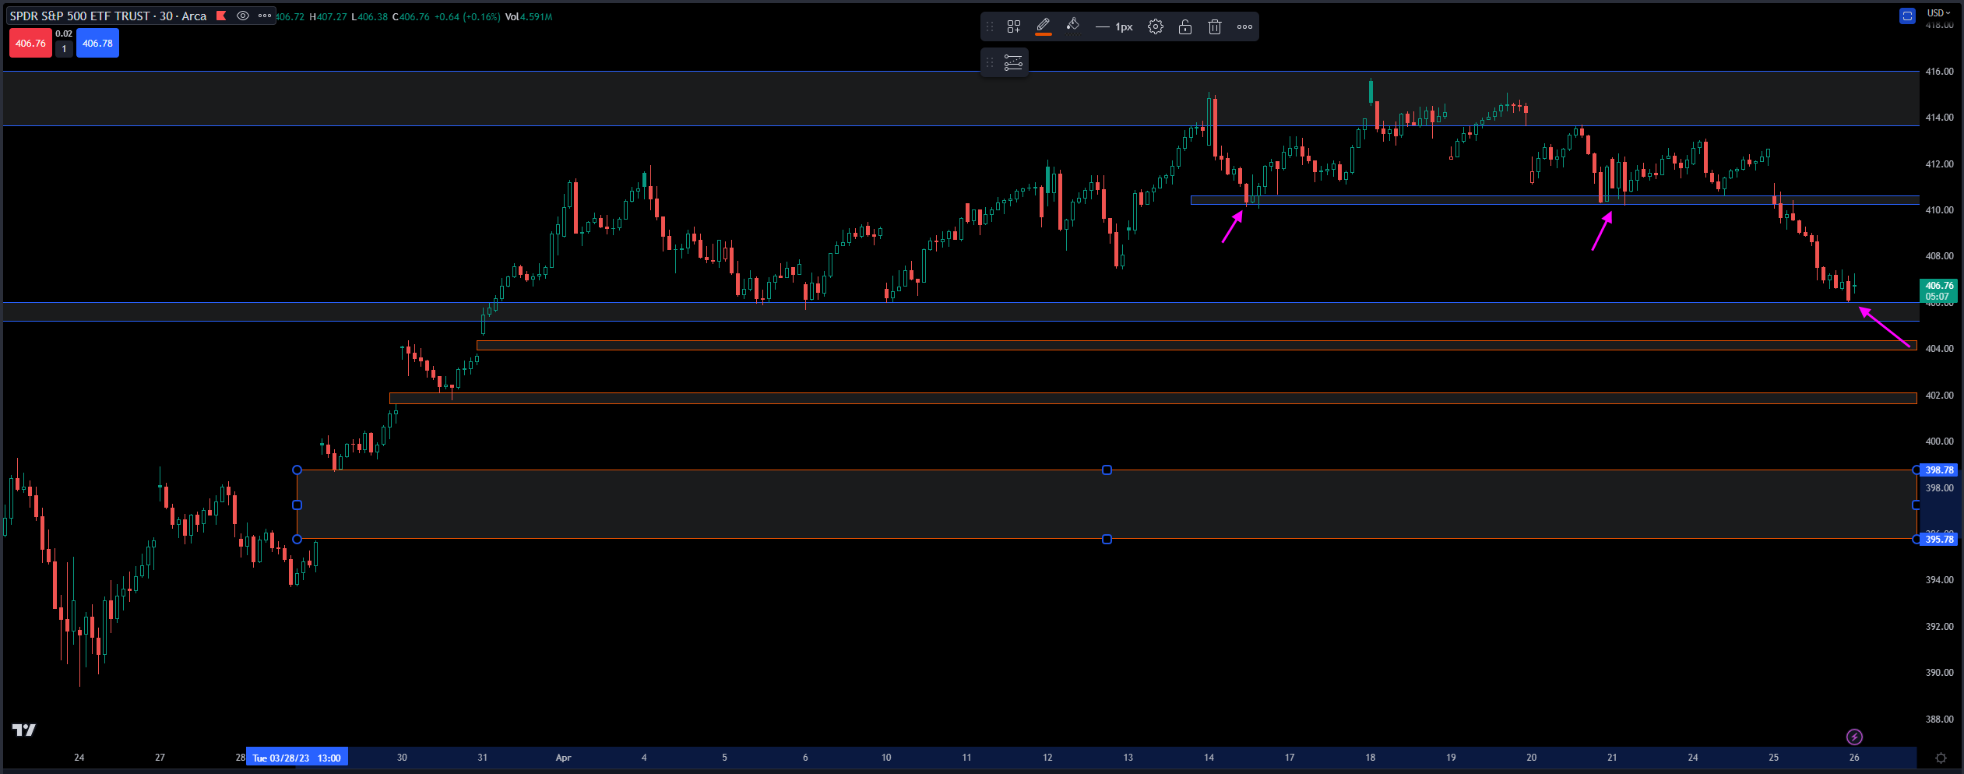Toggle symbol visibility eye icon
This screenshot has height=774, width=1964.
(x=243, y=16)
